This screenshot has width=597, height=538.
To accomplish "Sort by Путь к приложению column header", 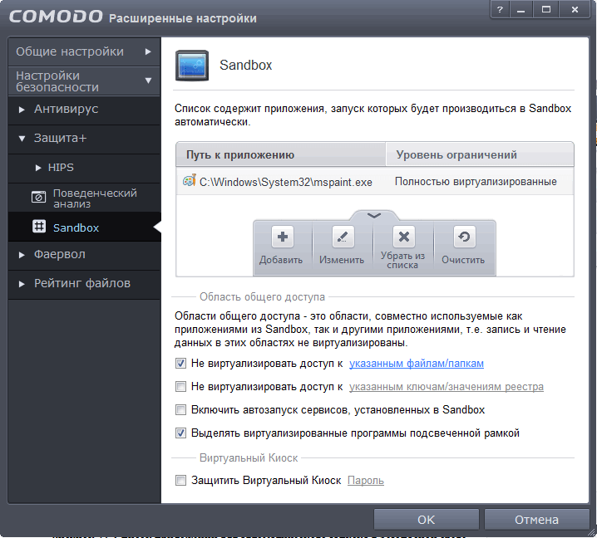I will click(280, 154).
